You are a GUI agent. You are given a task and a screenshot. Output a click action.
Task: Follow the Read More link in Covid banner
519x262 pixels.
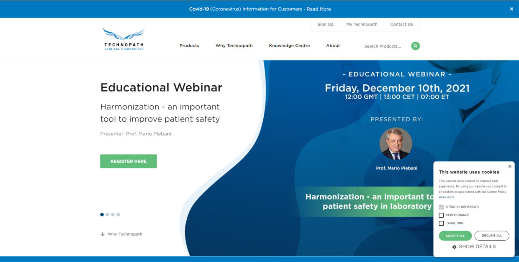coord(319,9)
